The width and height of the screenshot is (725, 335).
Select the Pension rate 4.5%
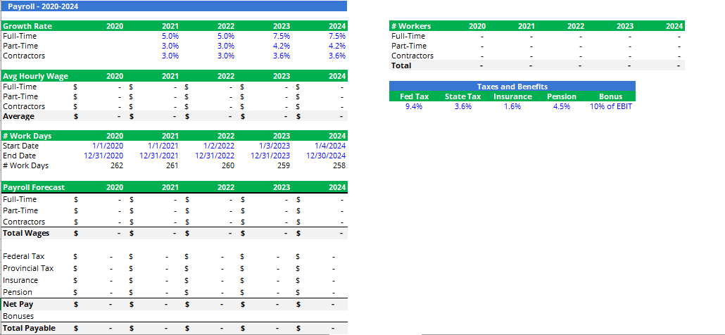point(562,106)
